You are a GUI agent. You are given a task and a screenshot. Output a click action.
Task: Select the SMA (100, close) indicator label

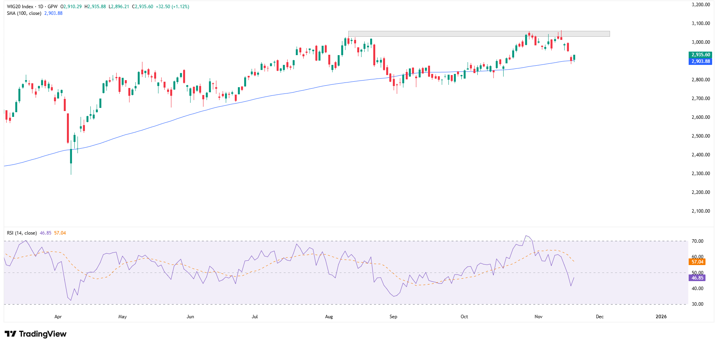tap(24, 13)
